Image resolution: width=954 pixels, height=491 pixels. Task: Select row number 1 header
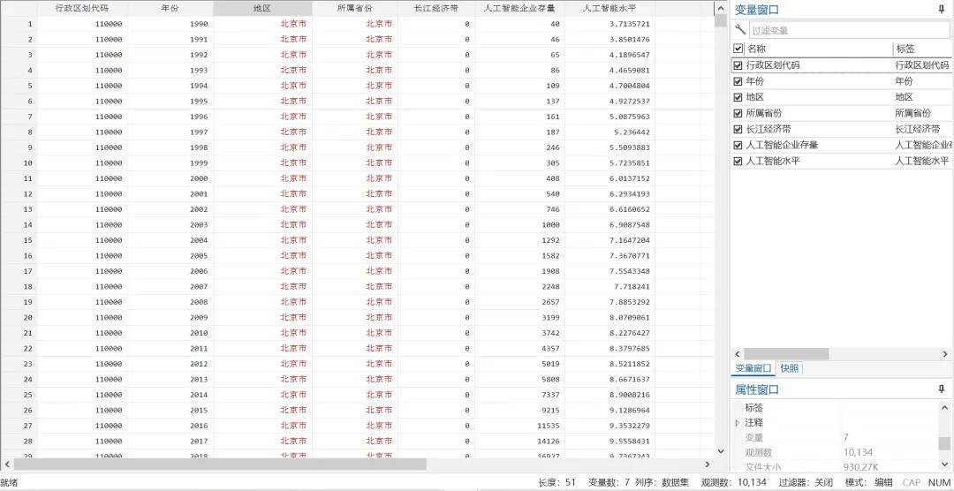[x=19, y=24]
